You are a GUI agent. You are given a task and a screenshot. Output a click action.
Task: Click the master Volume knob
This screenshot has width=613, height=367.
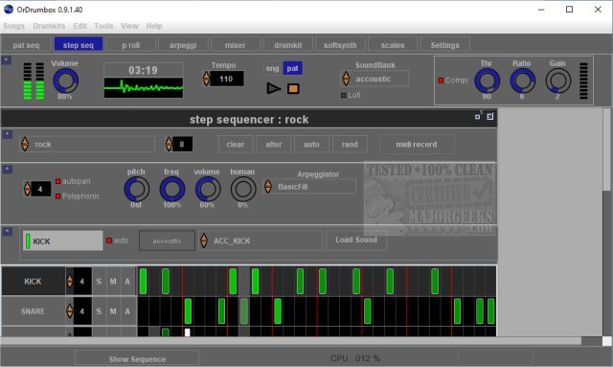66,81
